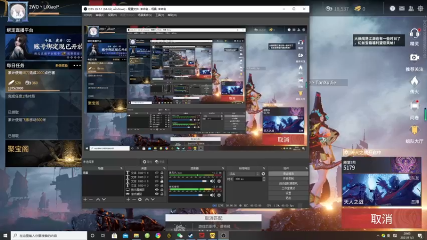Open OBS icon on the Windows taskbar
Image resolution: width=427 pixels, height=240 pixels.
click(x=223, y=236)
